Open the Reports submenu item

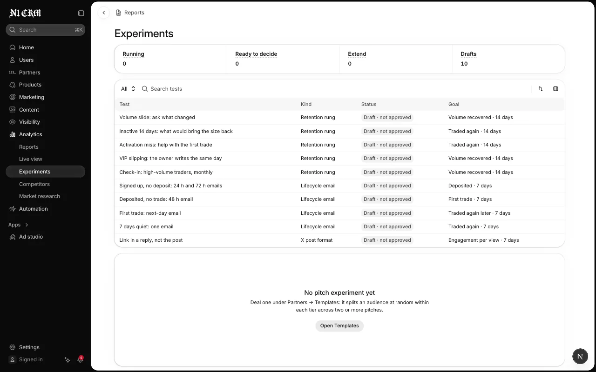(x=29, y=147)
